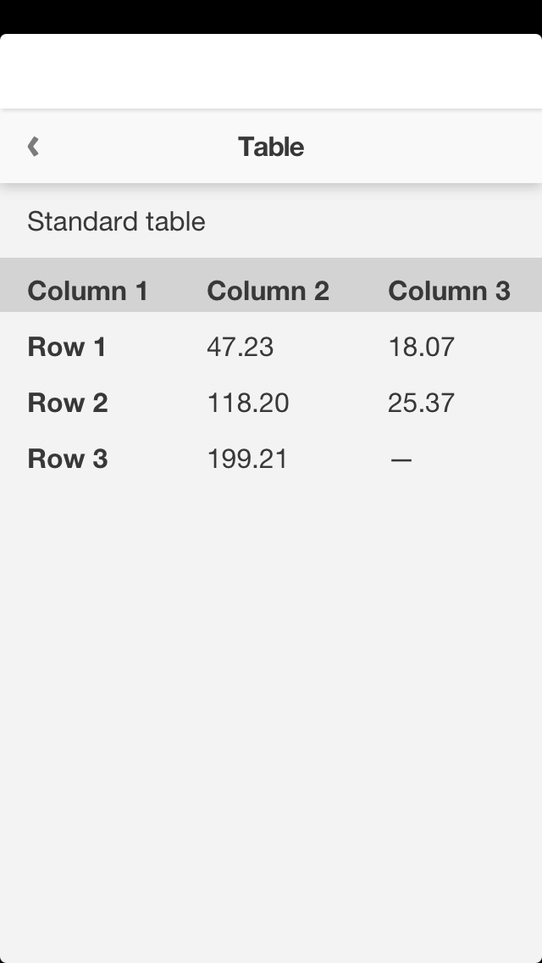Image resolution: width=542 pixels, height=963 pixels.
Task: Select the Row 1 label
Action: [x=67, y=347]
